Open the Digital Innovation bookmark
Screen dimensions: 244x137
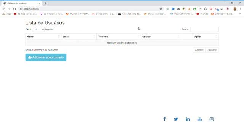point(155,14)
